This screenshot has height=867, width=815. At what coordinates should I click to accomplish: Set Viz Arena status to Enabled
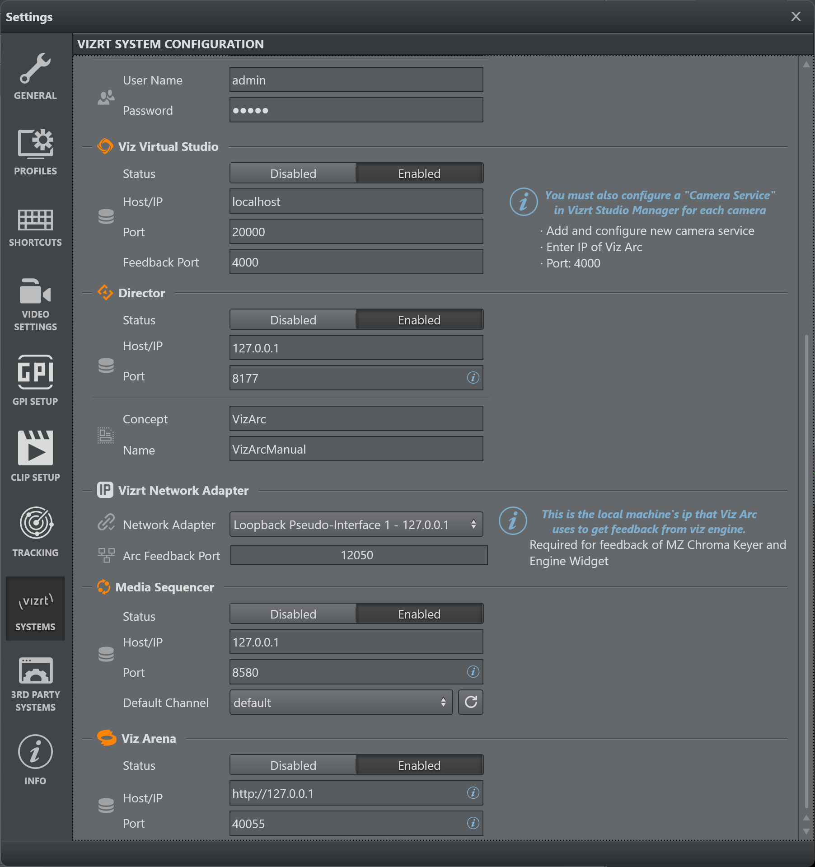coord(419,765)
